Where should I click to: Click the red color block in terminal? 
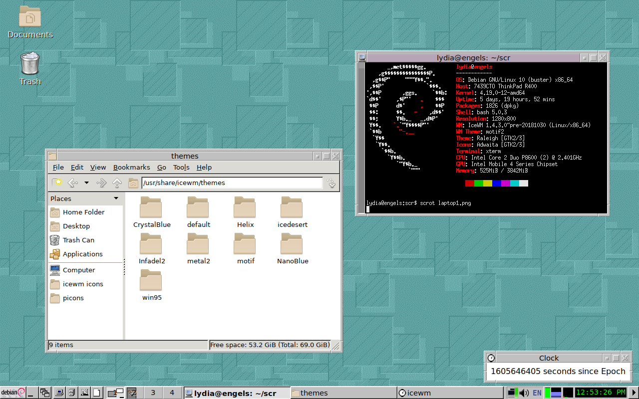(x=469, y=184)
